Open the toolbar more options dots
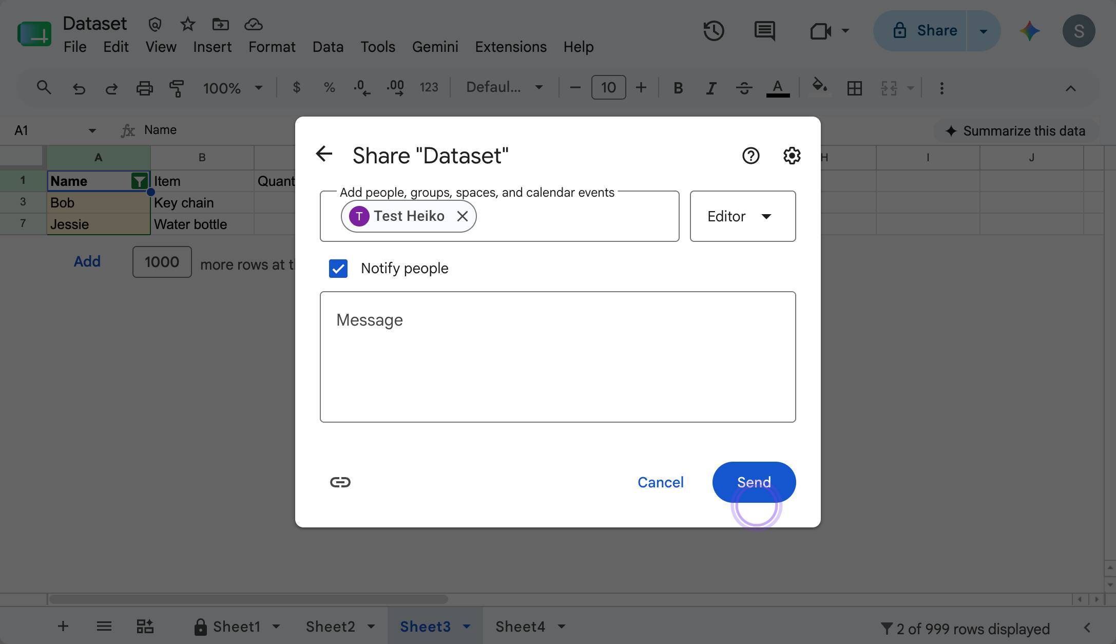This screenshot has width=1116, height=644. (x=941, y=88)
